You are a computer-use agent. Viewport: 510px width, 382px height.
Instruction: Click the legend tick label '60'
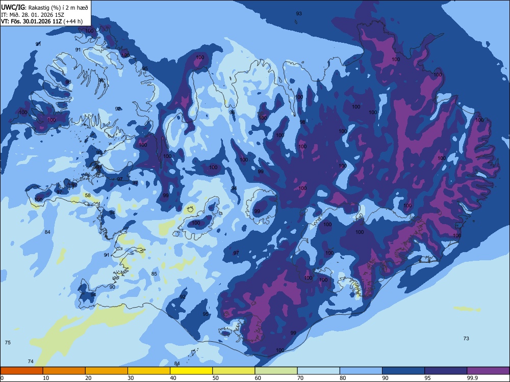258,378
